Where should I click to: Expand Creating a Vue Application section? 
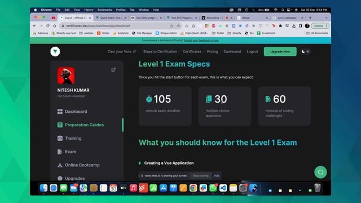[166, 163]
